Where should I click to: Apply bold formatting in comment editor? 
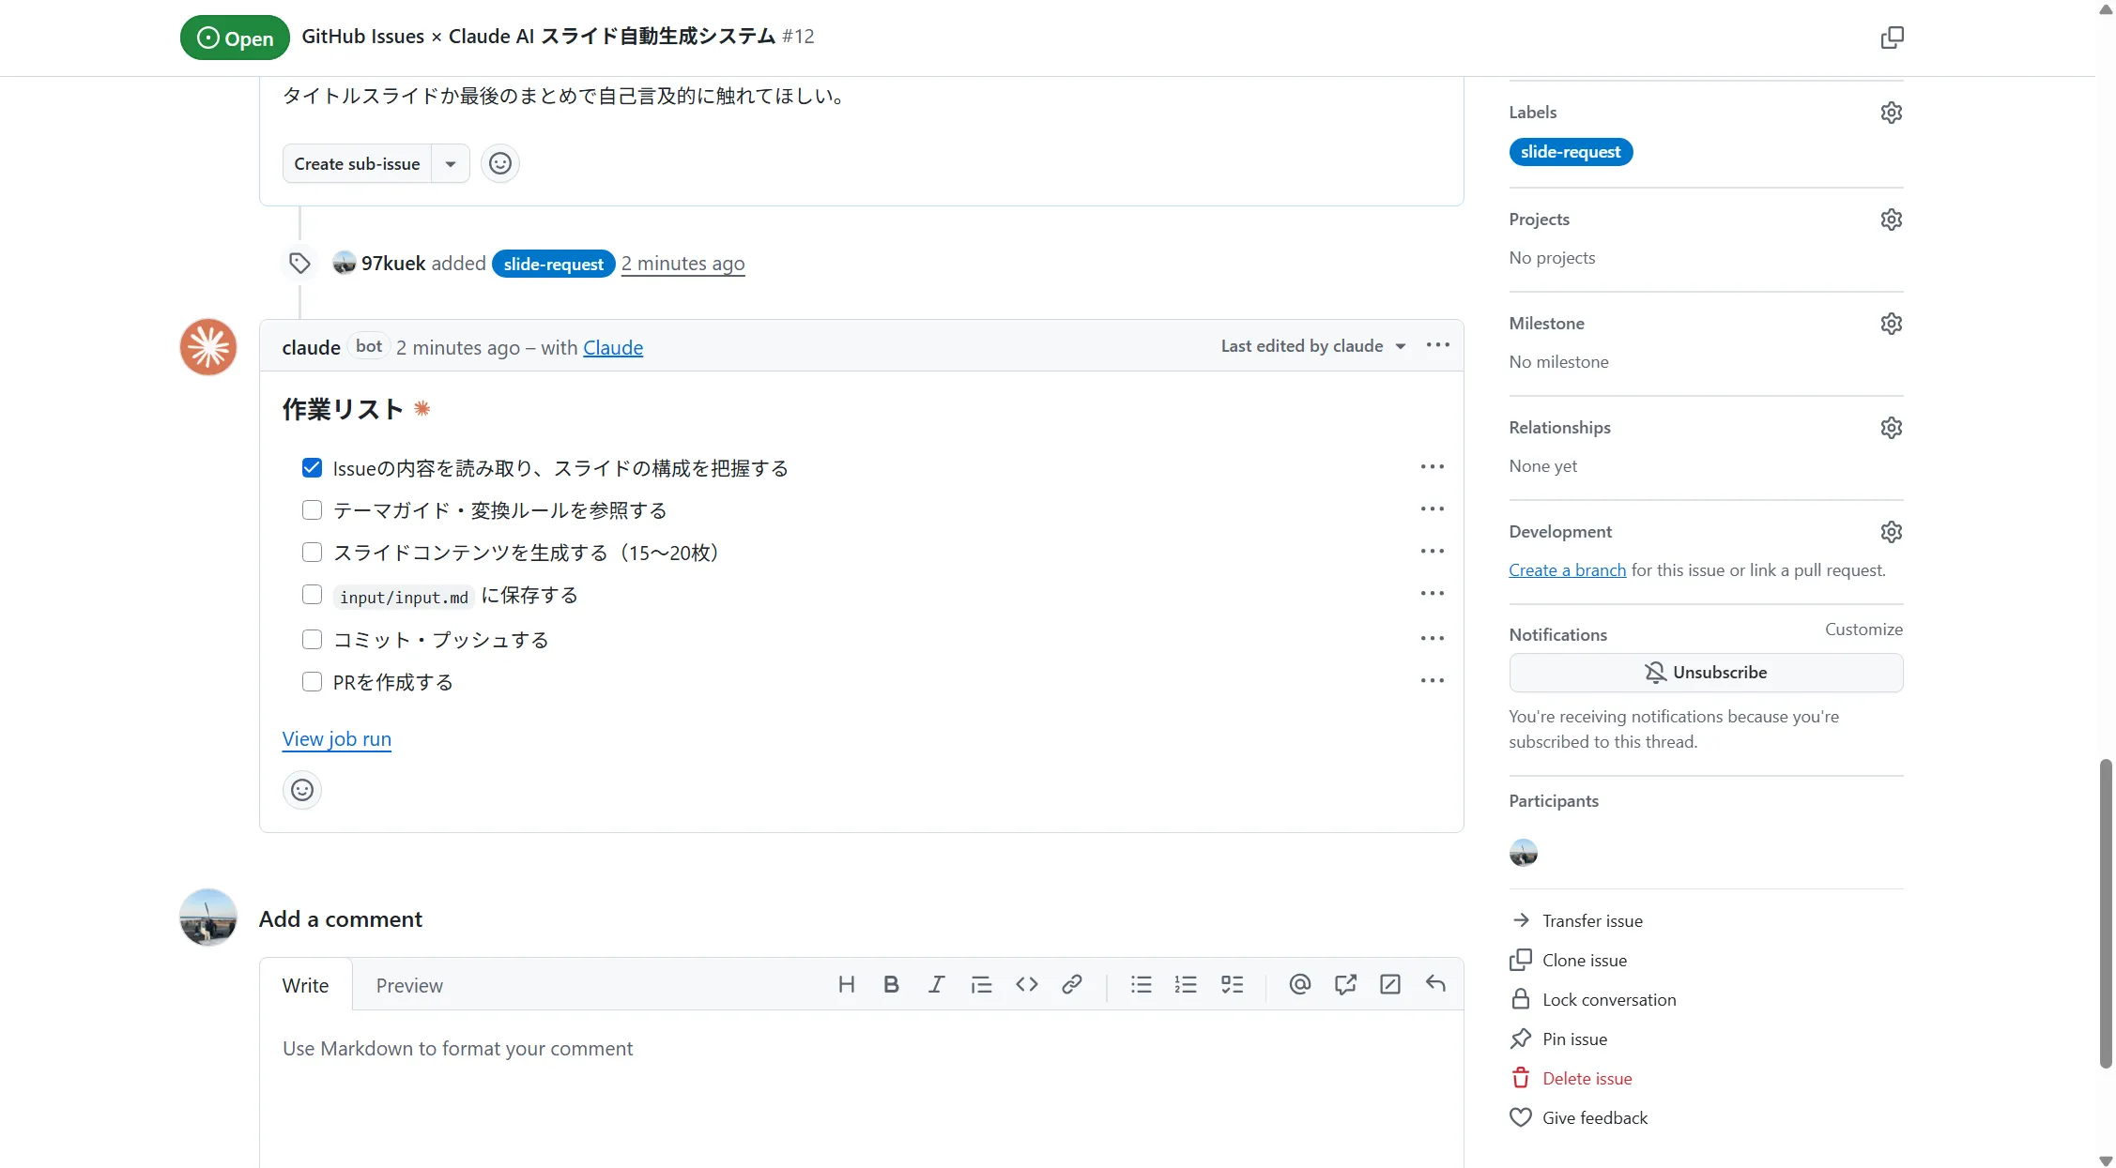pos(891,984)
